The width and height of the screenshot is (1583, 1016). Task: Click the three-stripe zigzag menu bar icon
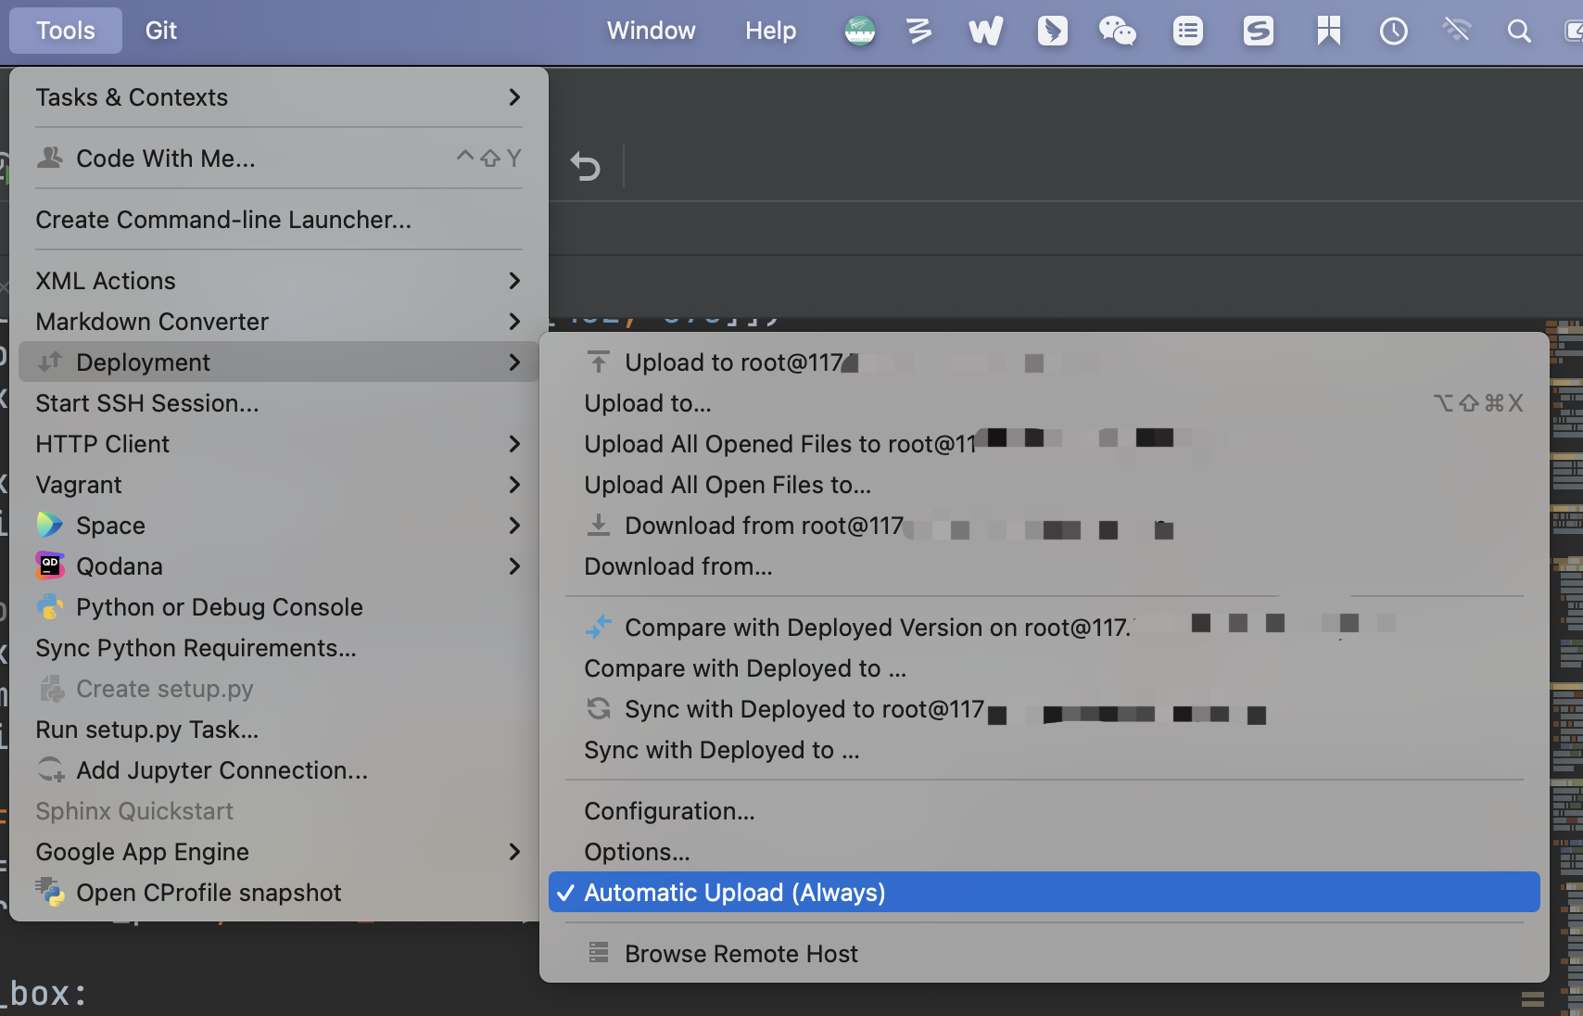[x=918, y=31]
